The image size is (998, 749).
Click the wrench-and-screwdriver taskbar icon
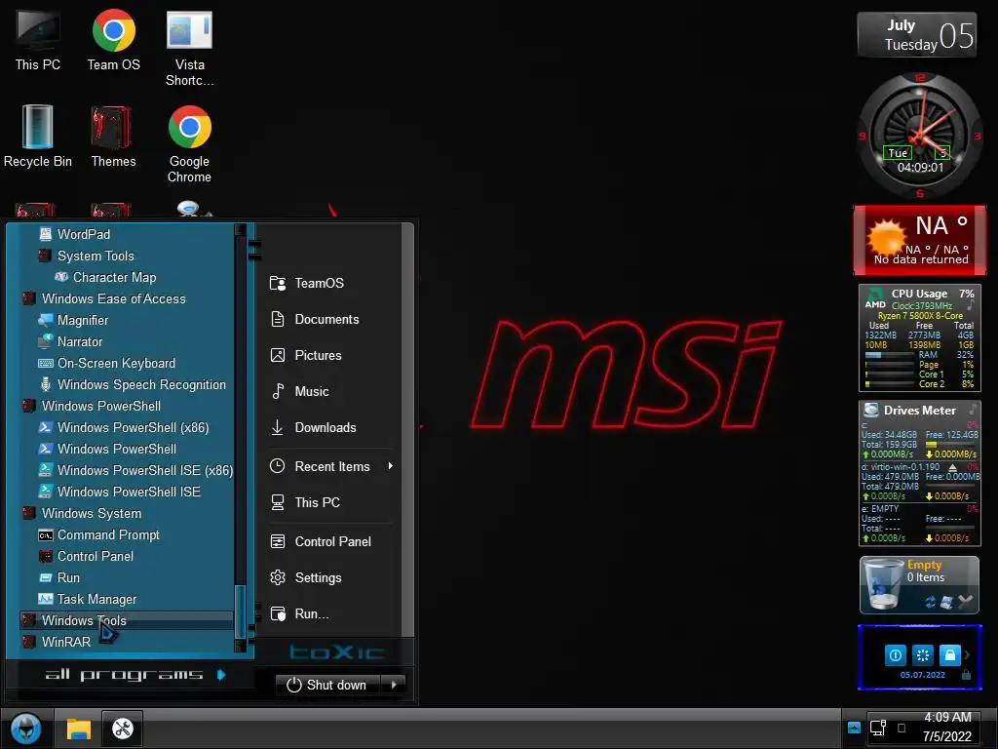(122, 728)
